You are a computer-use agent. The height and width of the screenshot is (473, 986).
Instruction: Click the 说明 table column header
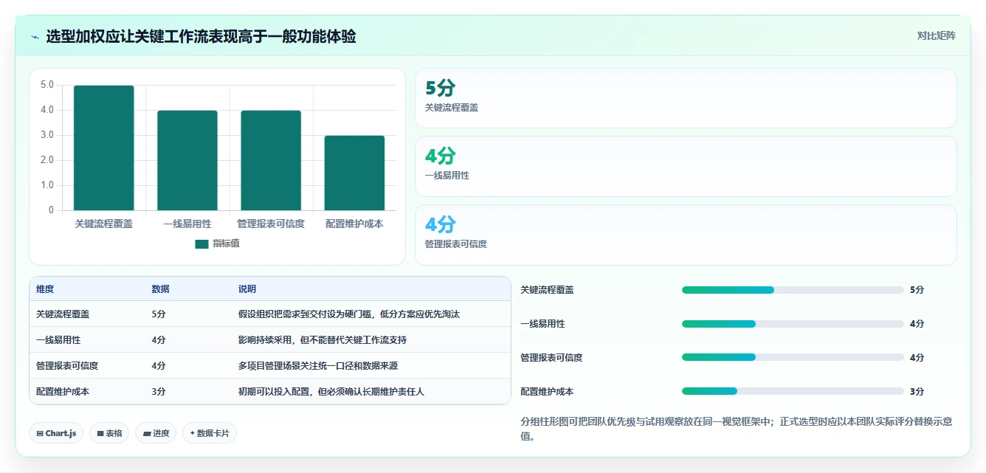click(247, 289)
